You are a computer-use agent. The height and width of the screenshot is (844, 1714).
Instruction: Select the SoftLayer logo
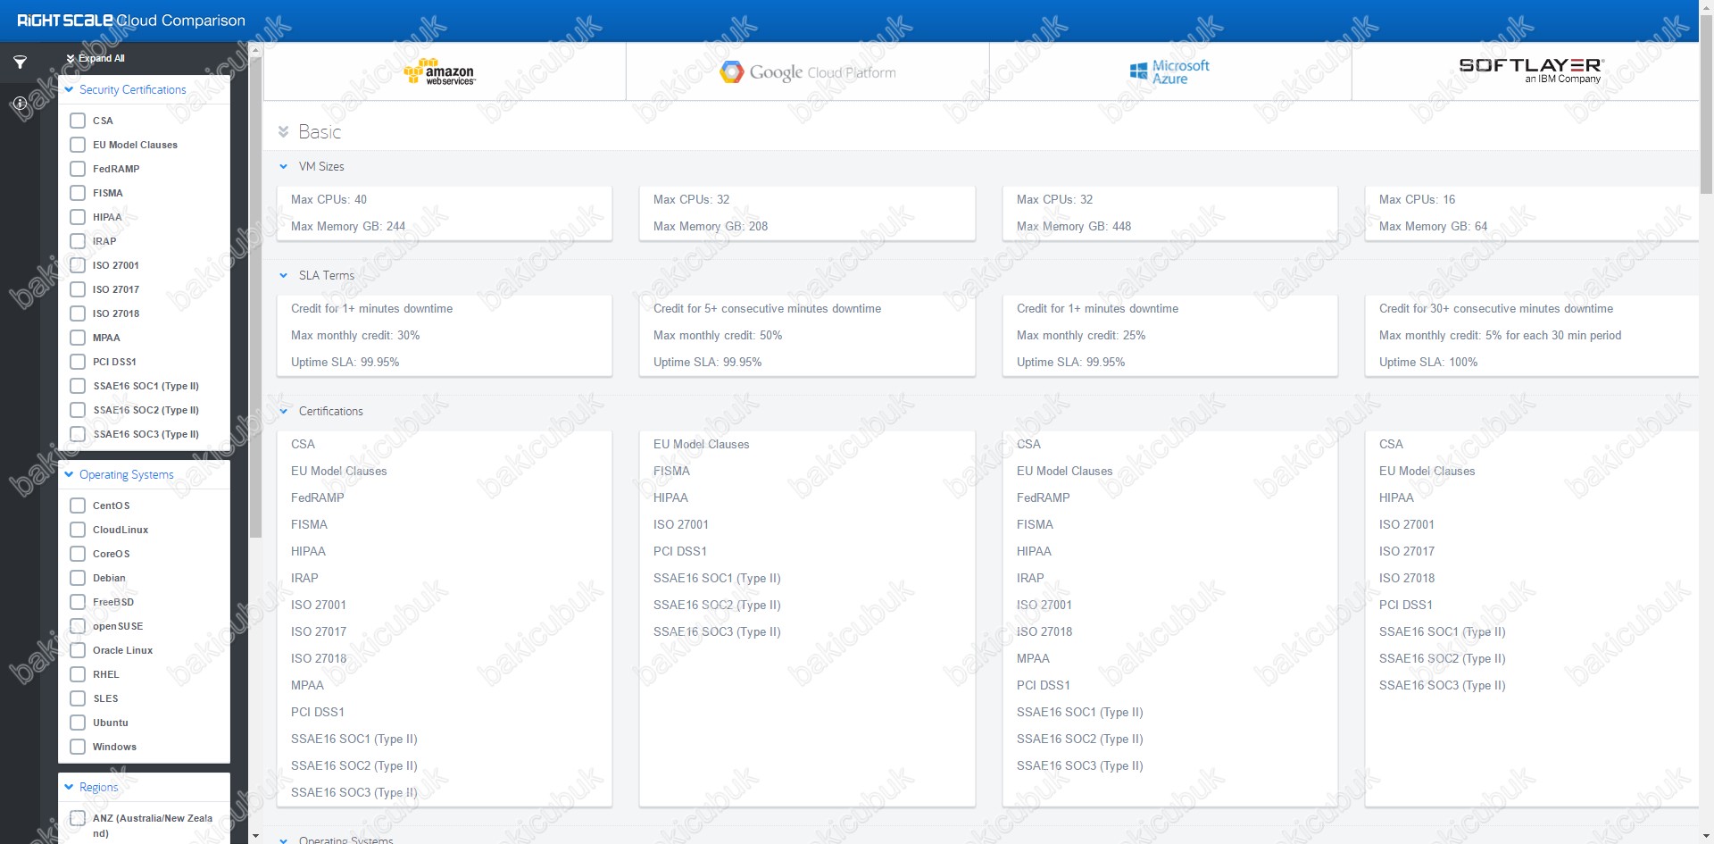[1531, 71]
